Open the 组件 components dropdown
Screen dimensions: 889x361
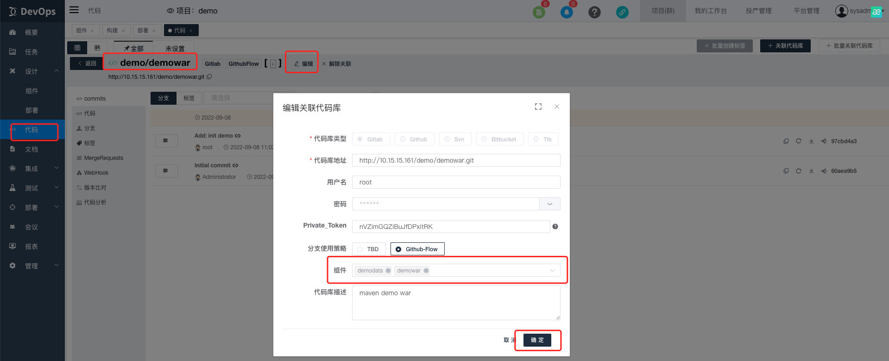[x=552, y=271]
